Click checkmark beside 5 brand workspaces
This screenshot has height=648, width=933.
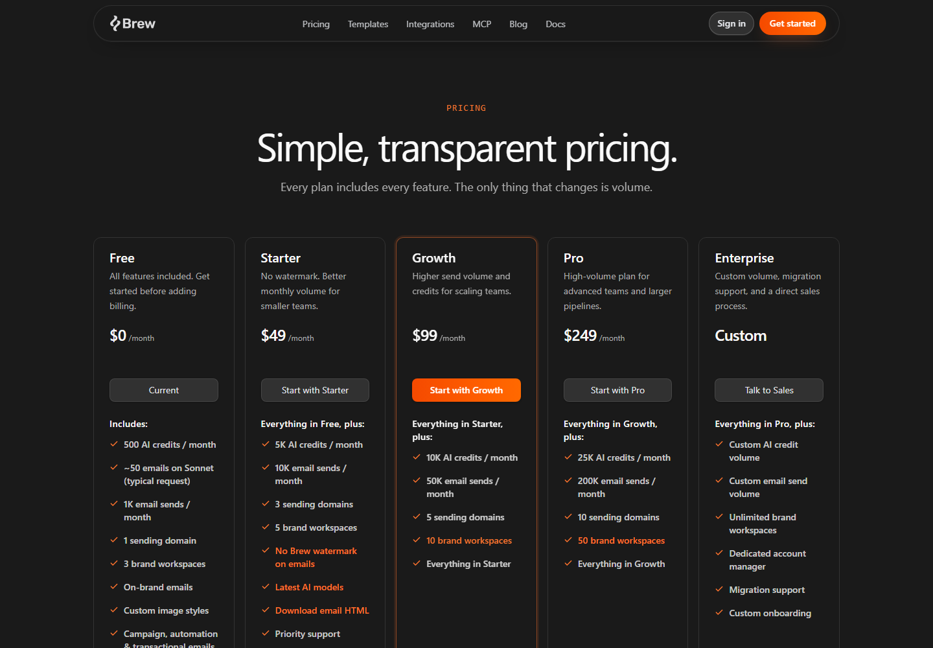click(x=266, y=527)
